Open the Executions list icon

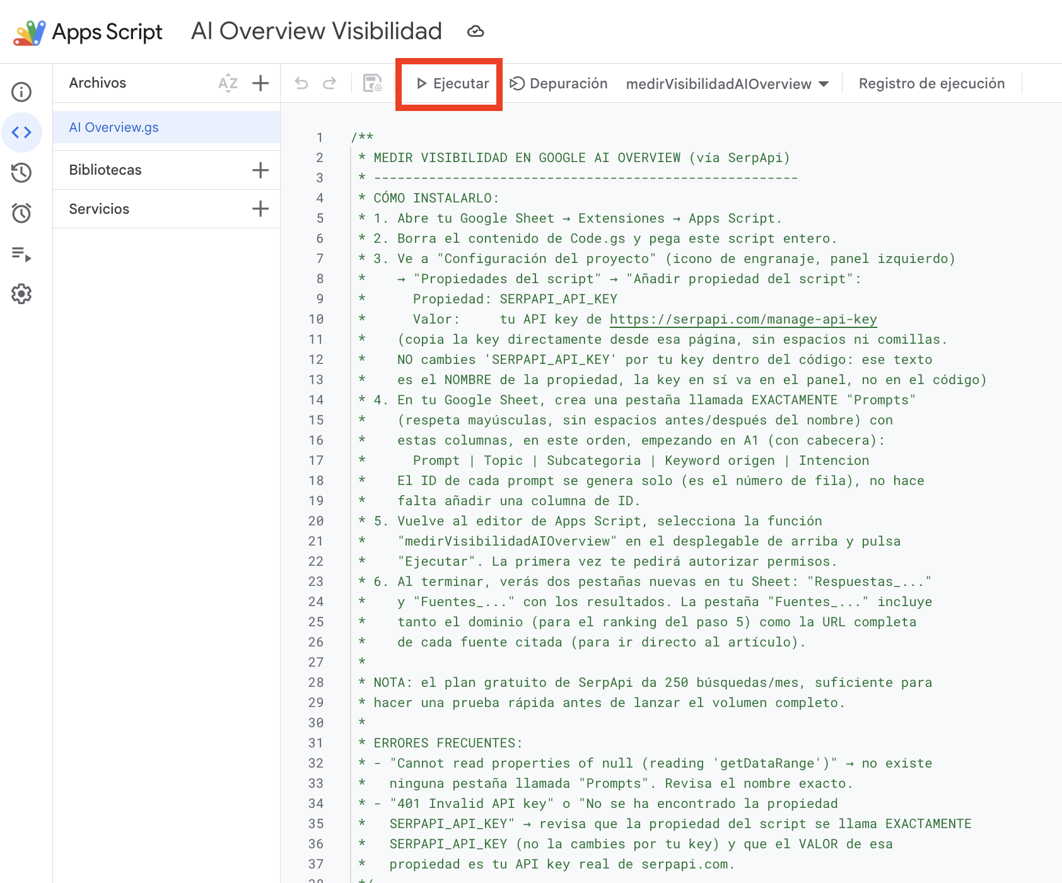click(x=21, y=254)
